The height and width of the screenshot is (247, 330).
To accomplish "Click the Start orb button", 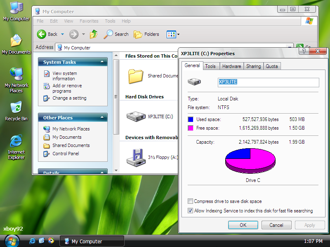I will pyautogui.click(x=12, y=241).
